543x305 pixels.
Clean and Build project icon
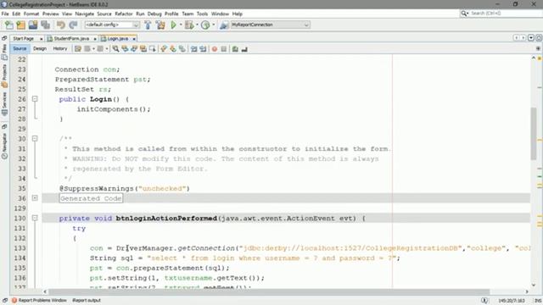tap(160, 25)
